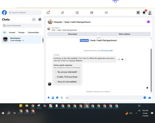
Task: Go to the Home feed icon
Action: [48, 13]
